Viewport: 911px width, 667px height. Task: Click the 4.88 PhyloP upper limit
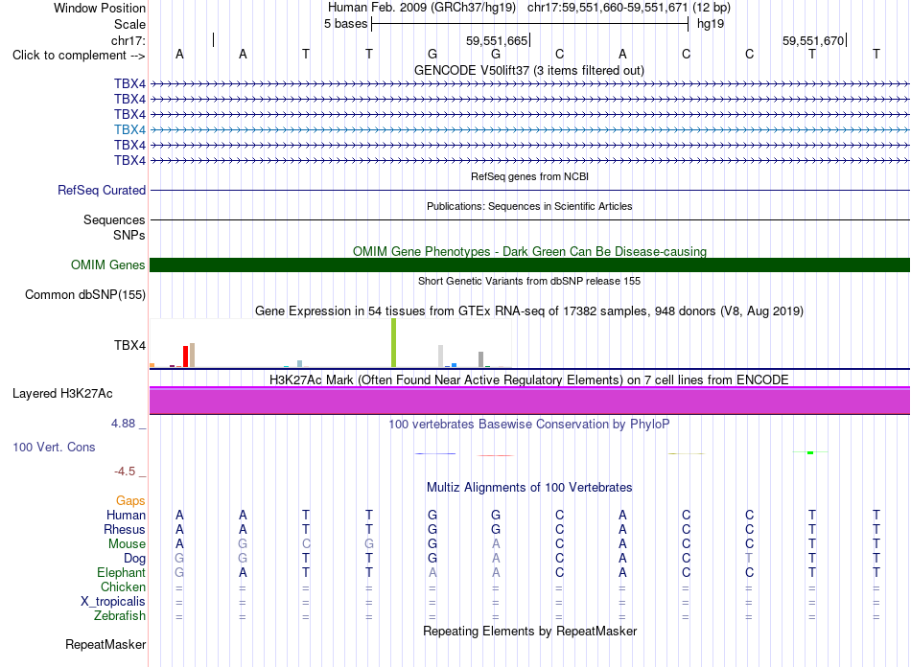(123, 424)
